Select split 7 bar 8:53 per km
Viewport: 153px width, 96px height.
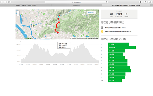[118, 64]
